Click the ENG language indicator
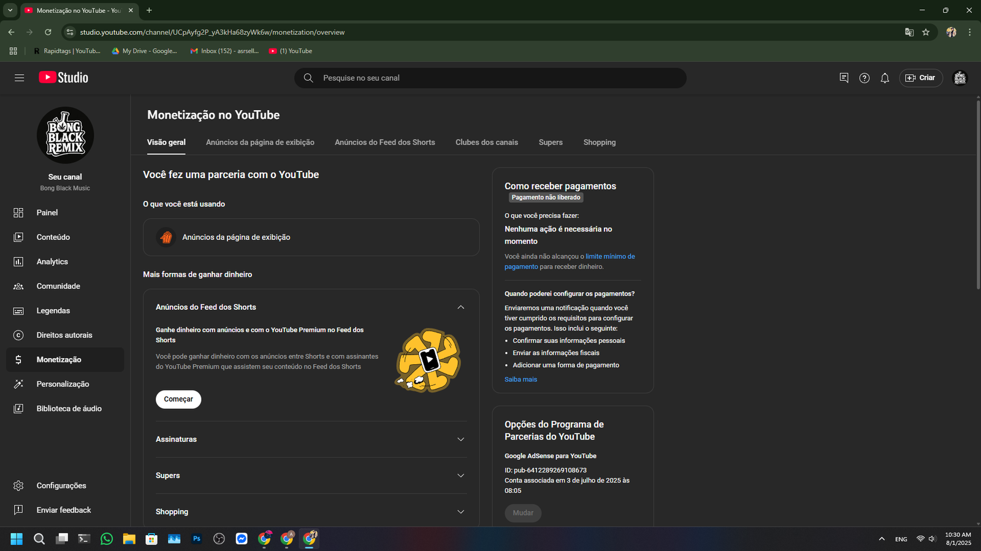This screenshot has width=981, height=551. (x=901, y=539)
